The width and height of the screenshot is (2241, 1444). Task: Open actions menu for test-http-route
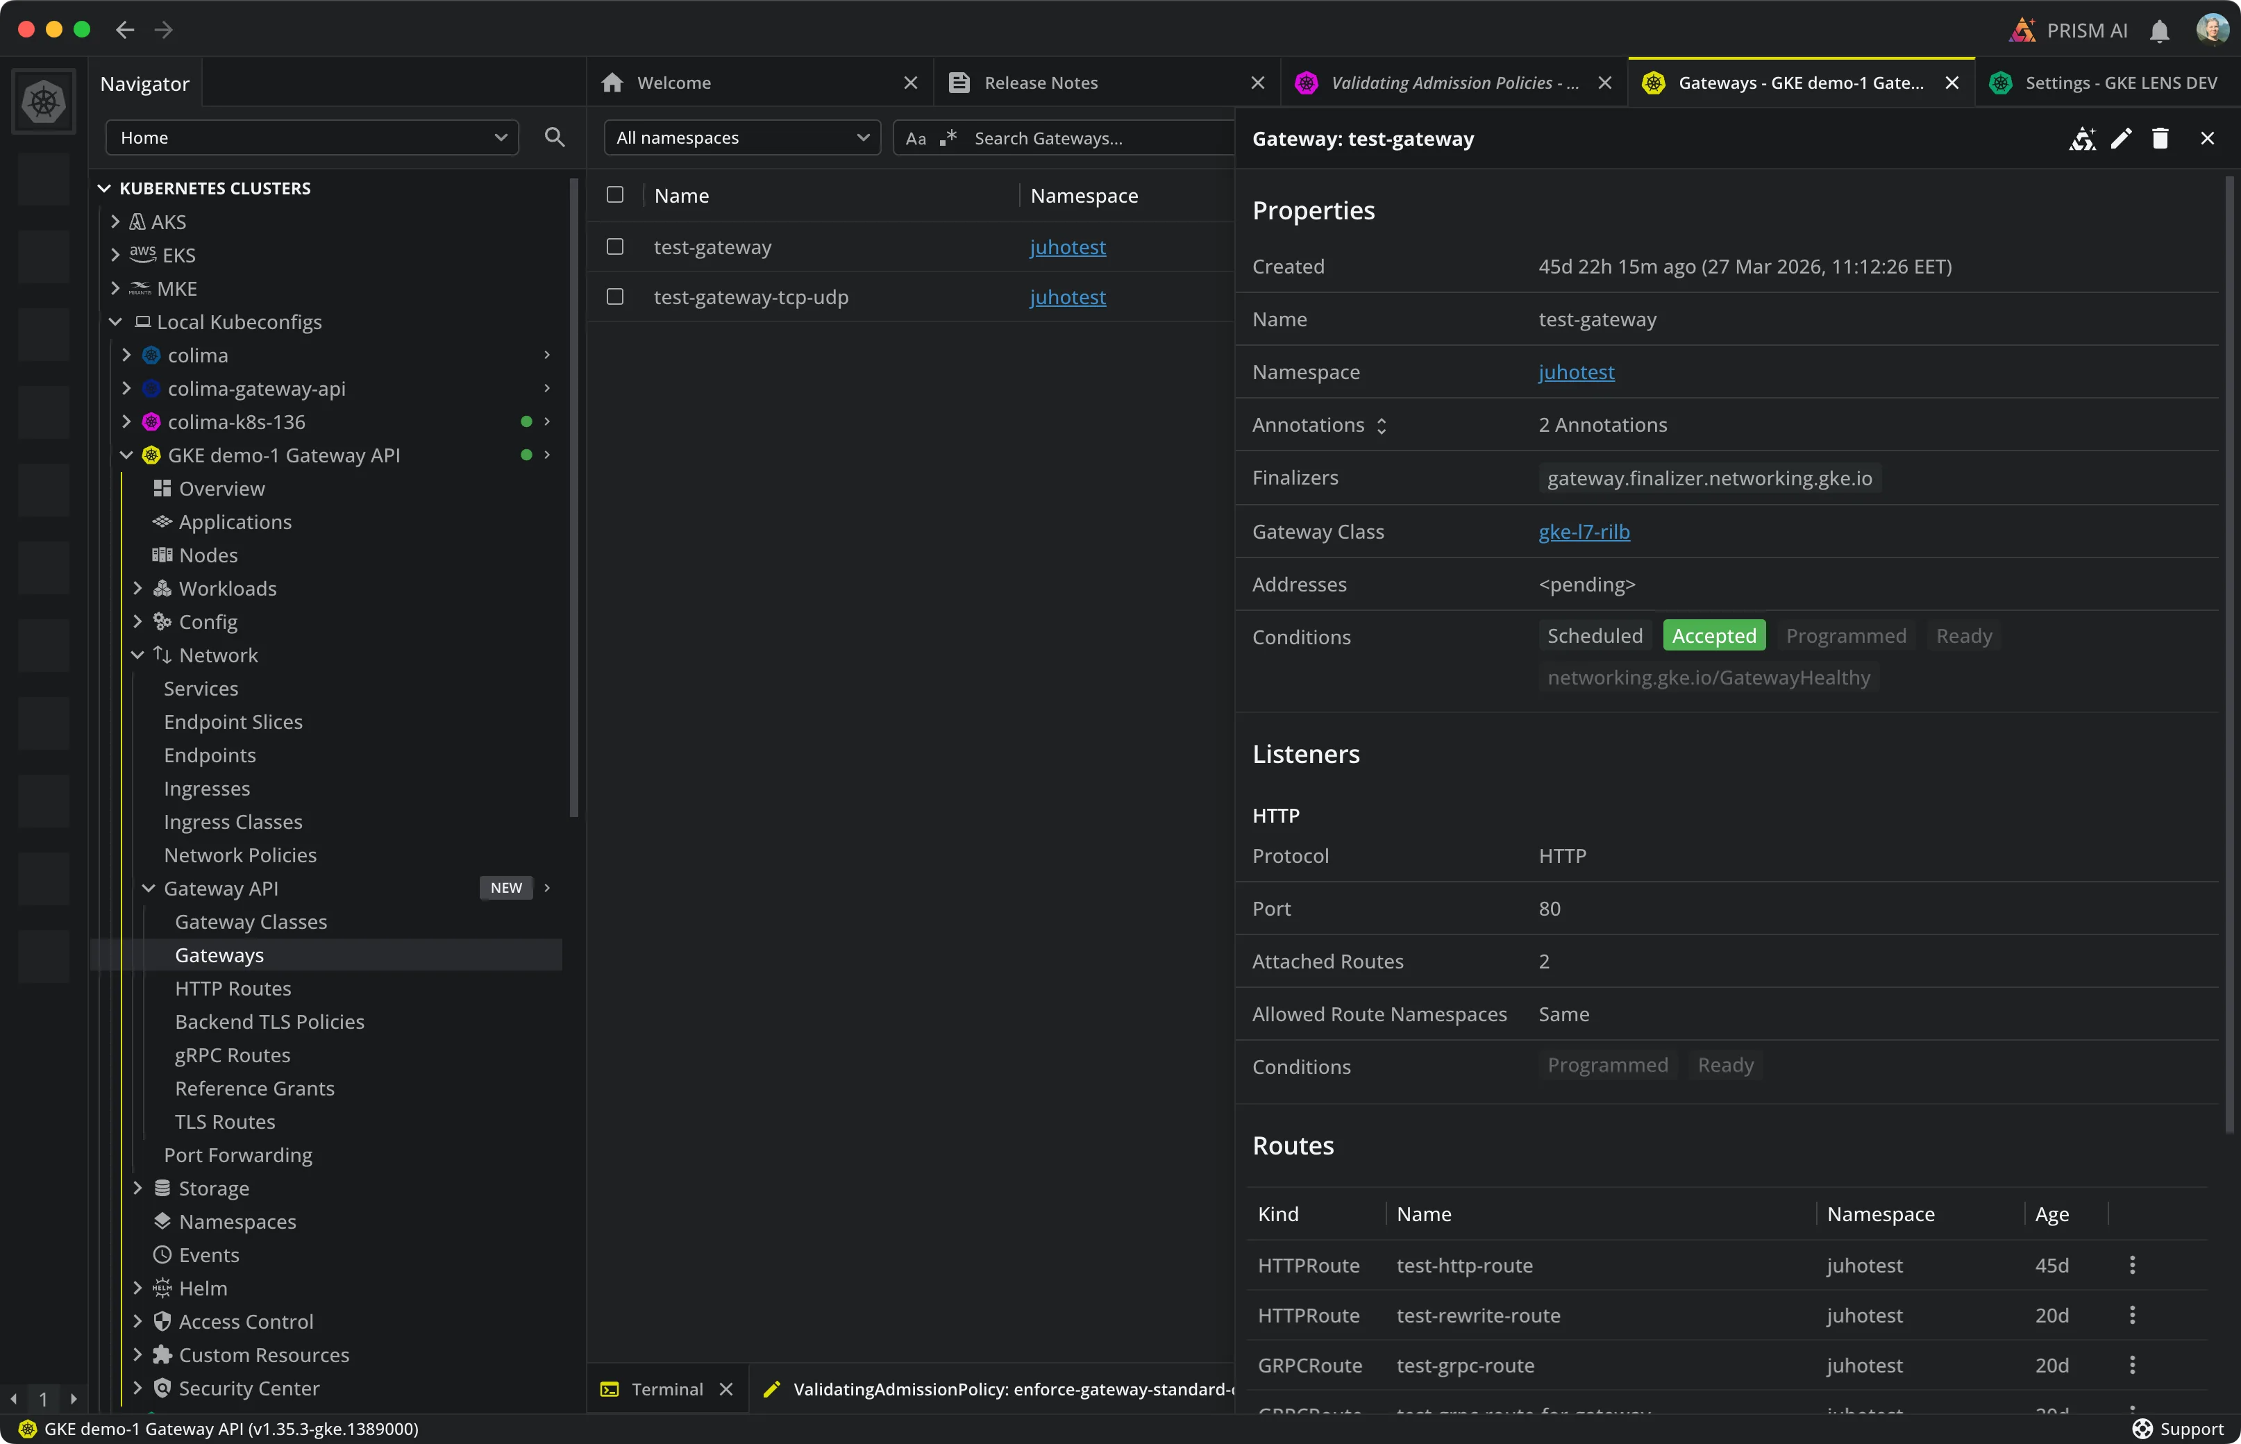click(x=2132, y=1265)
